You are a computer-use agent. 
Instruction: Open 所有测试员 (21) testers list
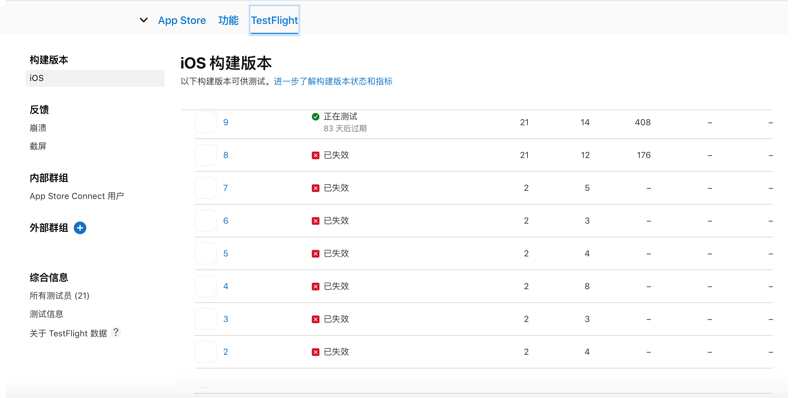59,296
